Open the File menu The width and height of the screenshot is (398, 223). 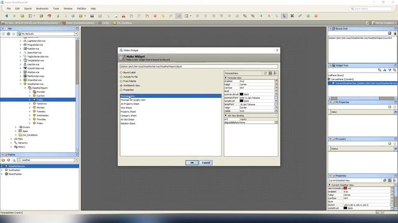(9, 9)
